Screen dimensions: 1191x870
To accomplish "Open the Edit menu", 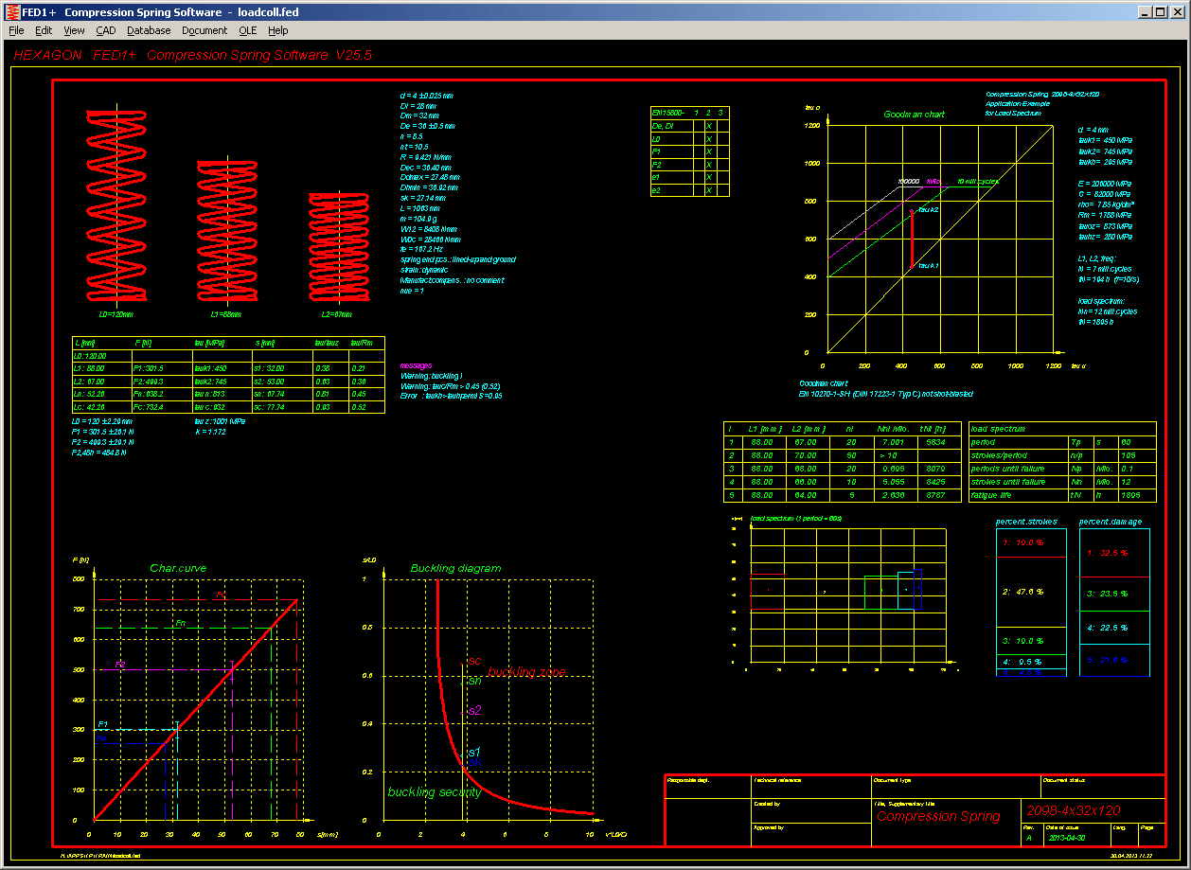I will coord(44,30).
